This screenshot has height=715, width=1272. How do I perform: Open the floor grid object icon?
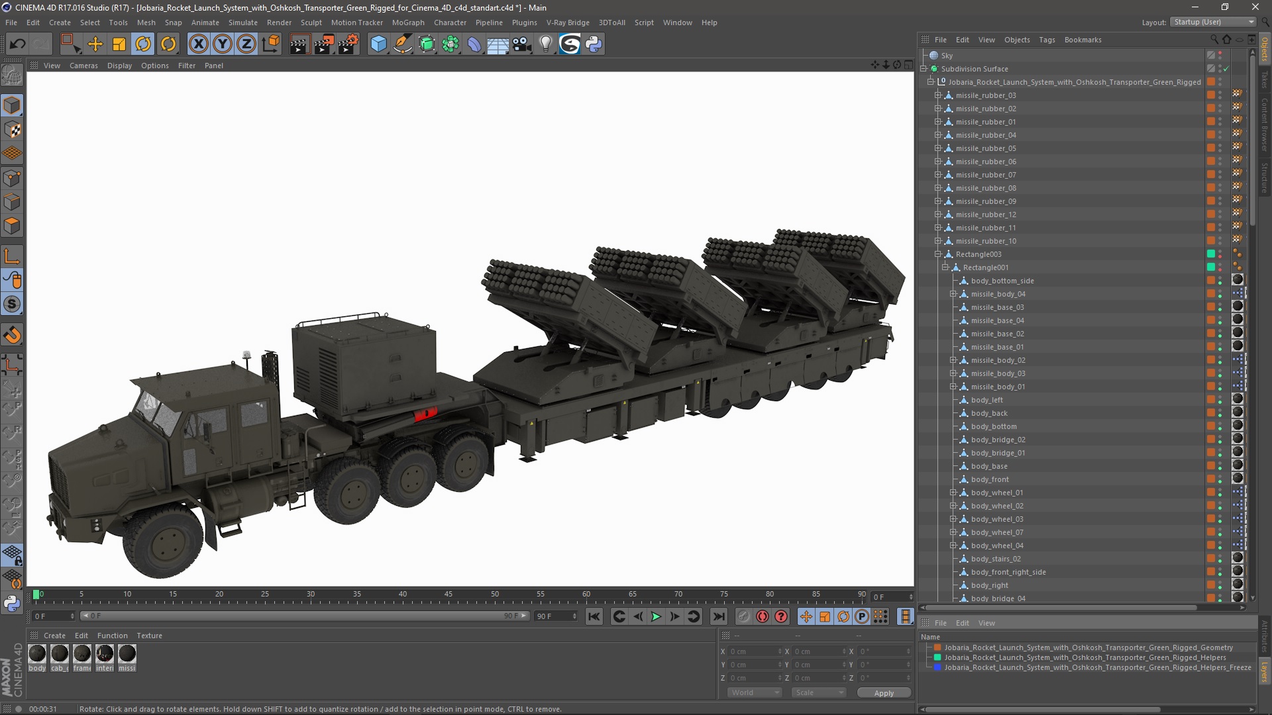[x=498, y=44]
